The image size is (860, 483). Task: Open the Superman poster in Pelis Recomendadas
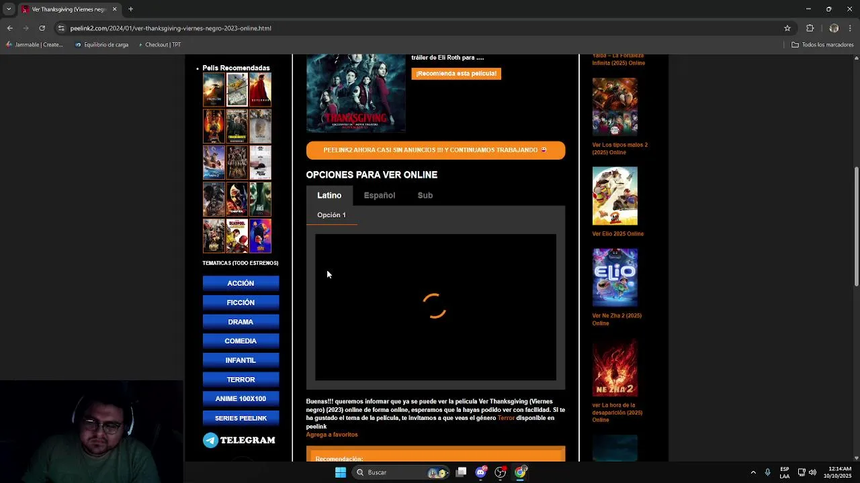click(261, 89)
